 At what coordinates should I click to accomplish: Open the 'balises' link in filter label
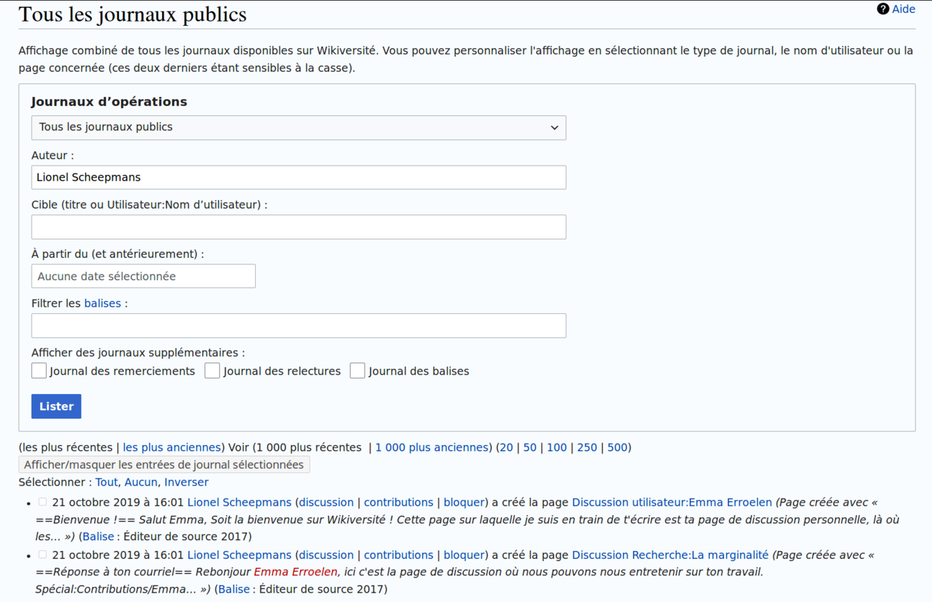click(x=103, y=303)
